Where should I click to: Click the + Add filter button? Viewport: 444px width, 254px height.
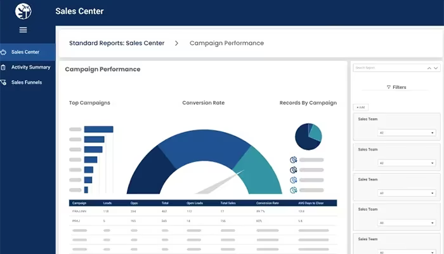[361, 107]
